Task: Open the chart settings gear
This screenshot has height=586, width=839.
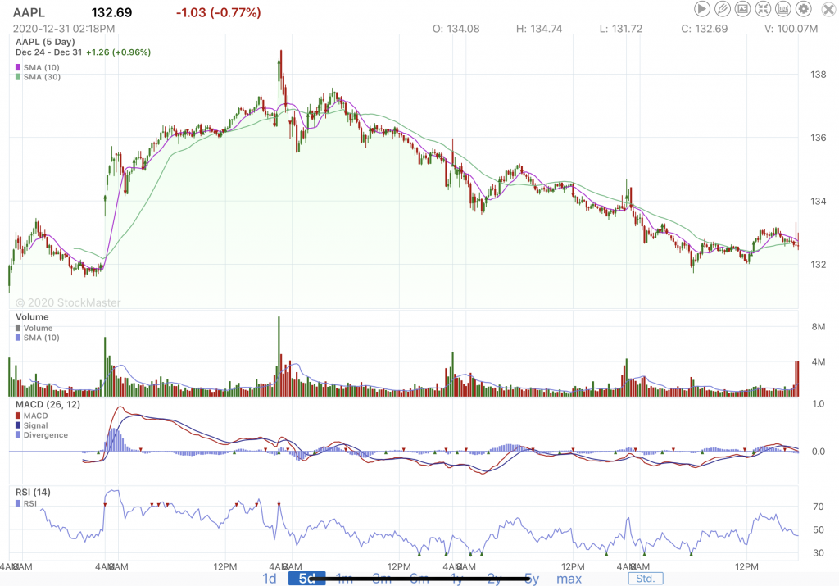Action: click(x=805, y=10)
